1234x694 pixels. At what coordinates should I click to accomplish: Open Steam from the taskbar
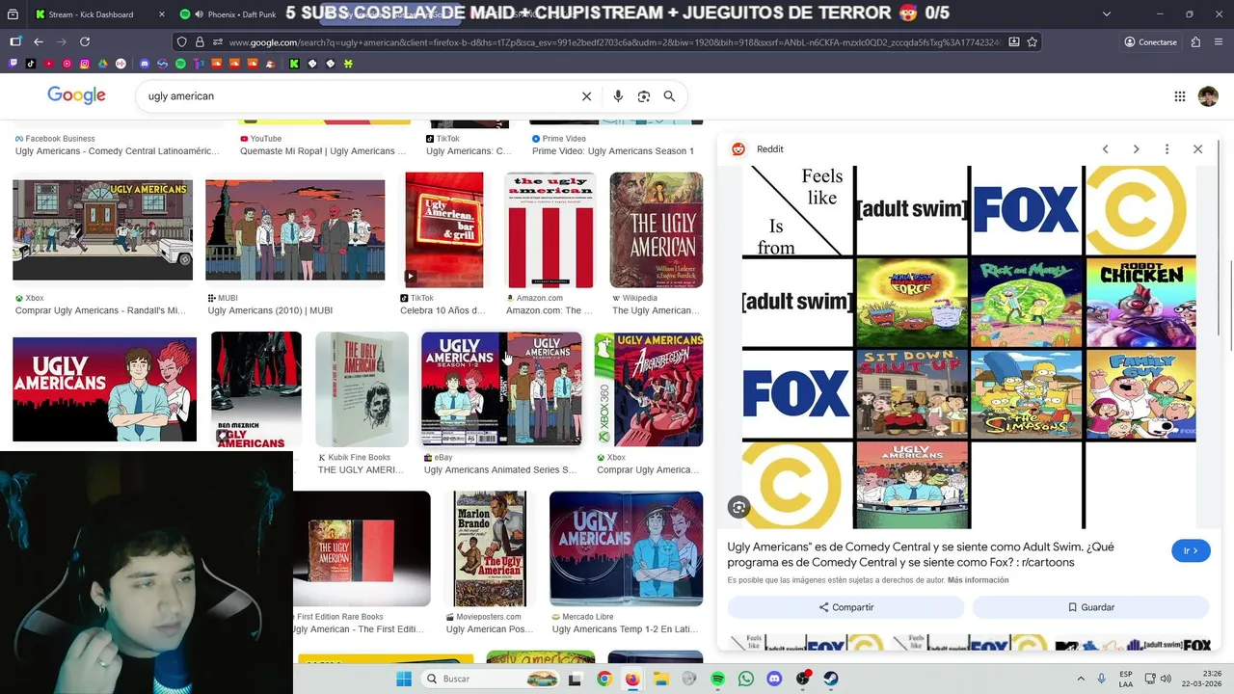point(830,679)
